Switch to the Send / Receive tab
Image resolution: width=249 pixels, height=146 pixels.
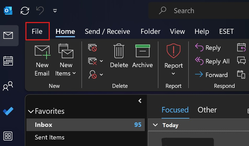(x=107, y=31)
